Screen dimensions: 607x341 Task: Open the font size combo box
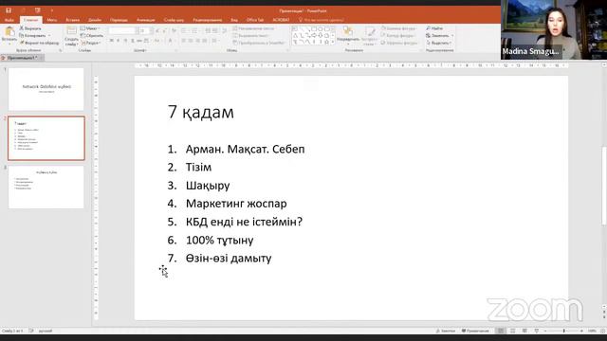coord(145,31)
